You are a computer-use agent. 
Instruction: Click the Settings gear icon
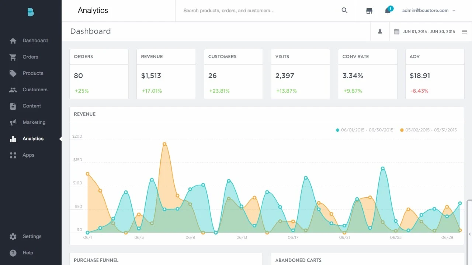[x=13, y=237]
